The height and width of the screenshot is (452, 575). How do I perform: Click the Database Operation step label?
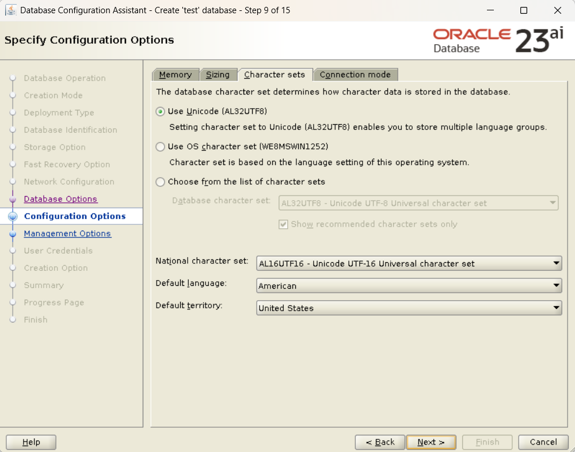tap(65, 78)
